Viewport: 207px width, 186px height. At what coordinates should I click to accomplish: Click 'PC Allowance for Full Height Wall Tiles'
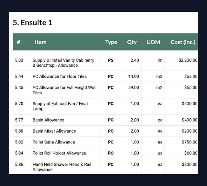(x=65, y=90)
